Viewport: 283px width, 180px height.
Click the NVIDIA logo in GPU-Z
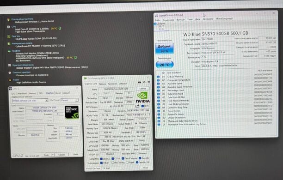(142, 97)
